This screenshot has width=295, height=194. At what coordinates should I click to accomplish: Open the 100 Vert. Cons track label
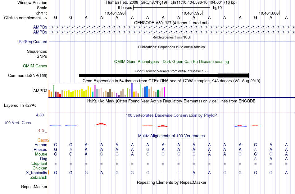point(17,123)
